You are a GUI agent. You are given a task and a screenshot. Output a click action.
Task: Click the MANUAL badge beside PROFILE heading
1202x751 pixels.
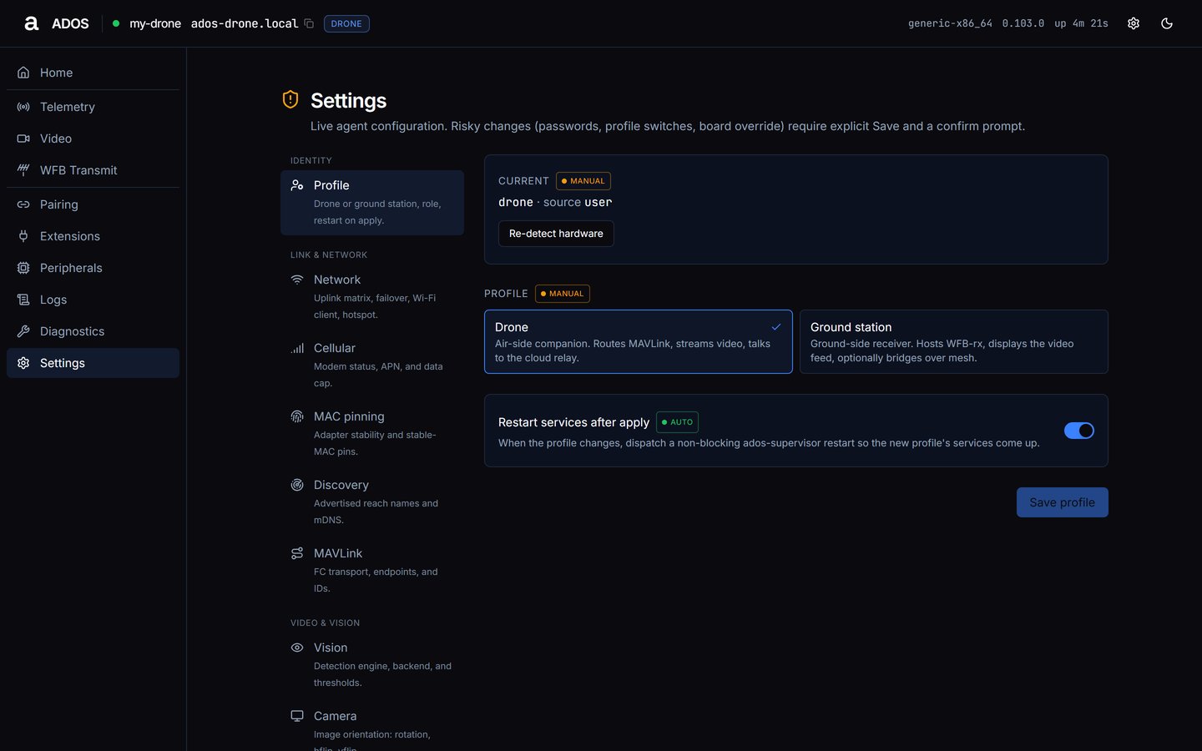[563, 294]
